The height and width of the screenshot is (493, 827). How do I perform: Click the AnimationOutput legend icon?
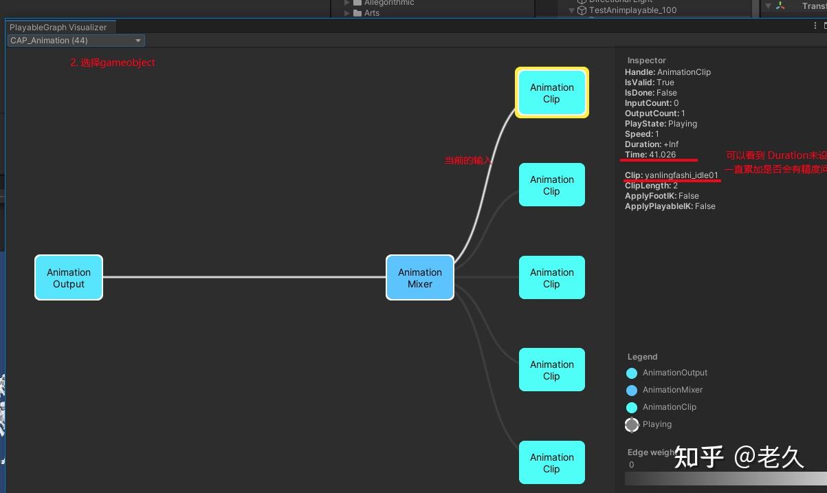point(632,373)
